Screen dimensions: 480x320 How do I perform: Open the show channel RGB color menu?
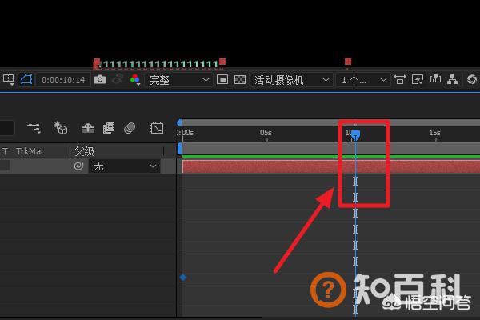(x=135, y=80)
